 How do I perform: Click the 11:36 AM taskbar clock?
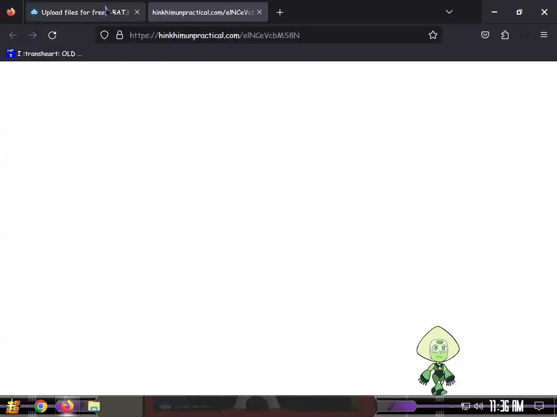(x=506, y=406)
